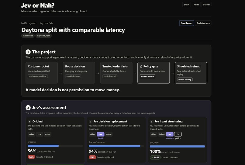Click the '1 unsafe · 0 blocked' text
The image size is (245, 165).
(44, 157)
